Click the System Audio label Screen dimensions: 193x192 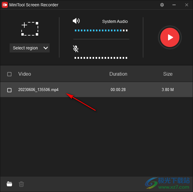pos(115,21)
